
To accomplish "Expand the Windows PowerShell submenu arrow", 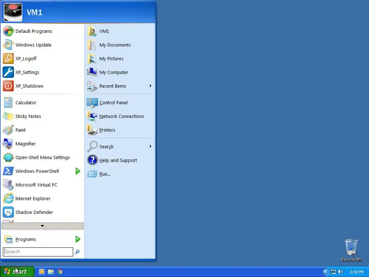I will [78, 171].
